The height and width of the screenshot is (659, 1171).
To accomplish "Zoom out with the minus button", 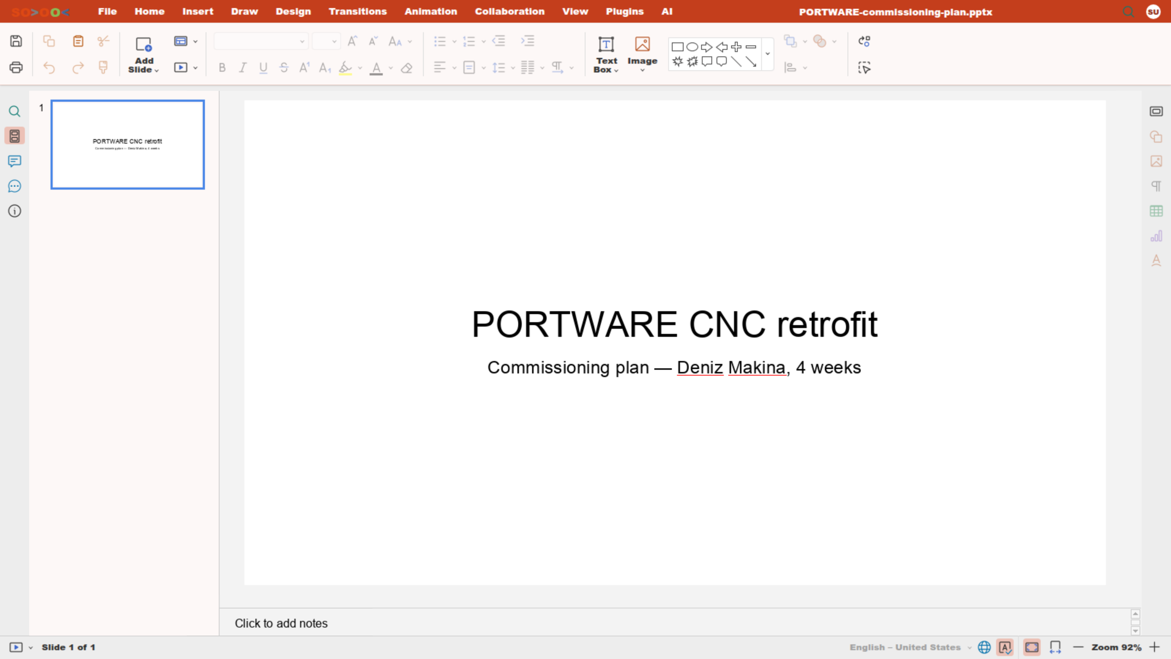I will 1078,647.
